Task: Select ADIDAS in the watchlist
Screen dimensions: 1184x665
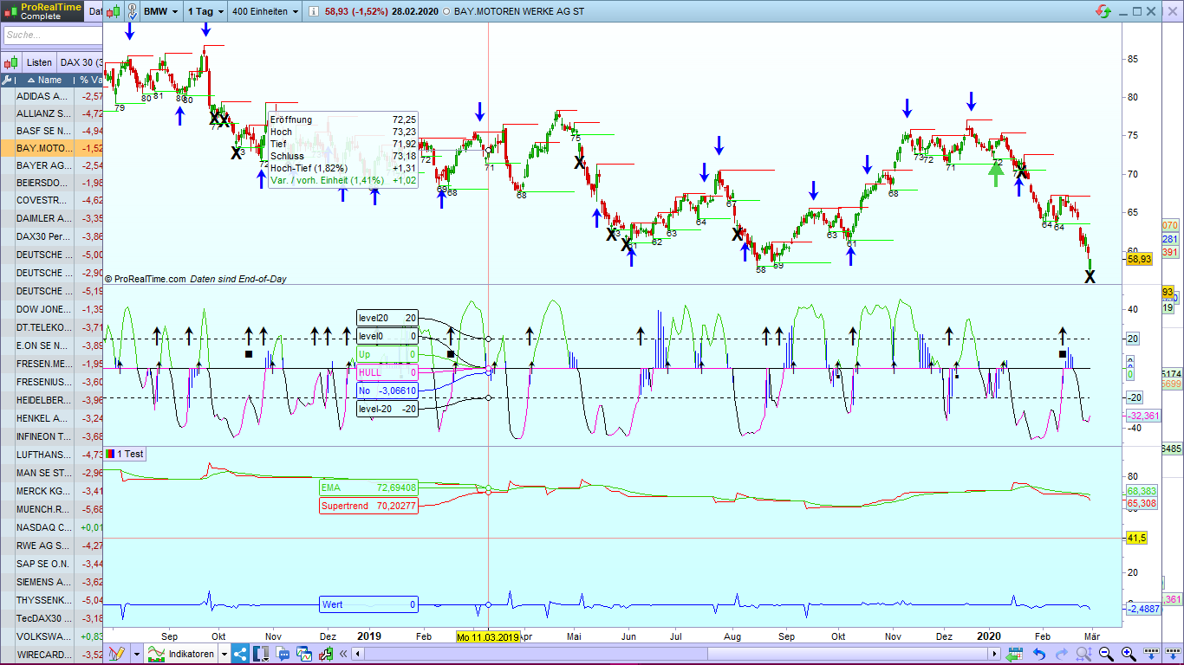Action: (x=52, y=96)
